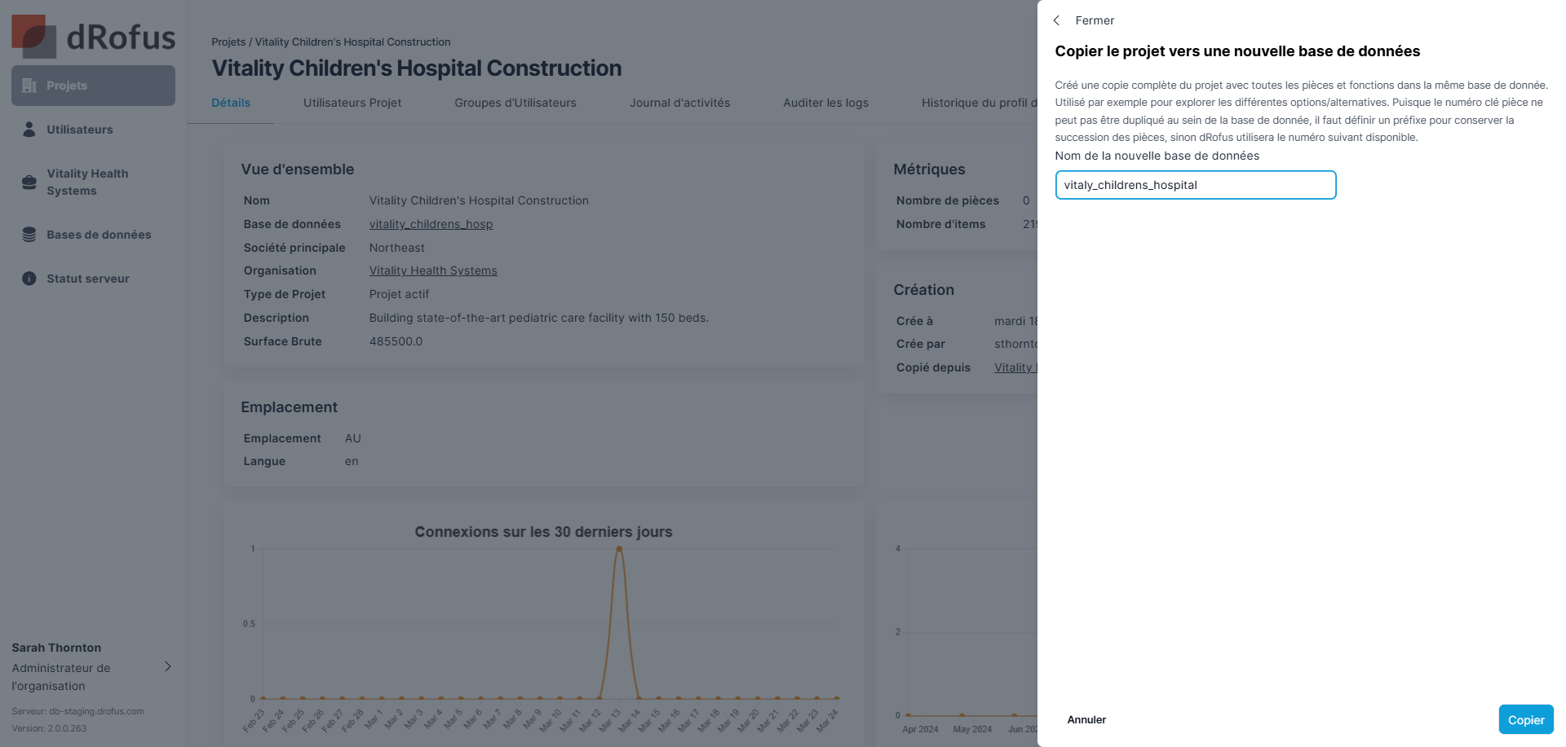Click the back chevron beside Fermer

tap(1057, 20)
